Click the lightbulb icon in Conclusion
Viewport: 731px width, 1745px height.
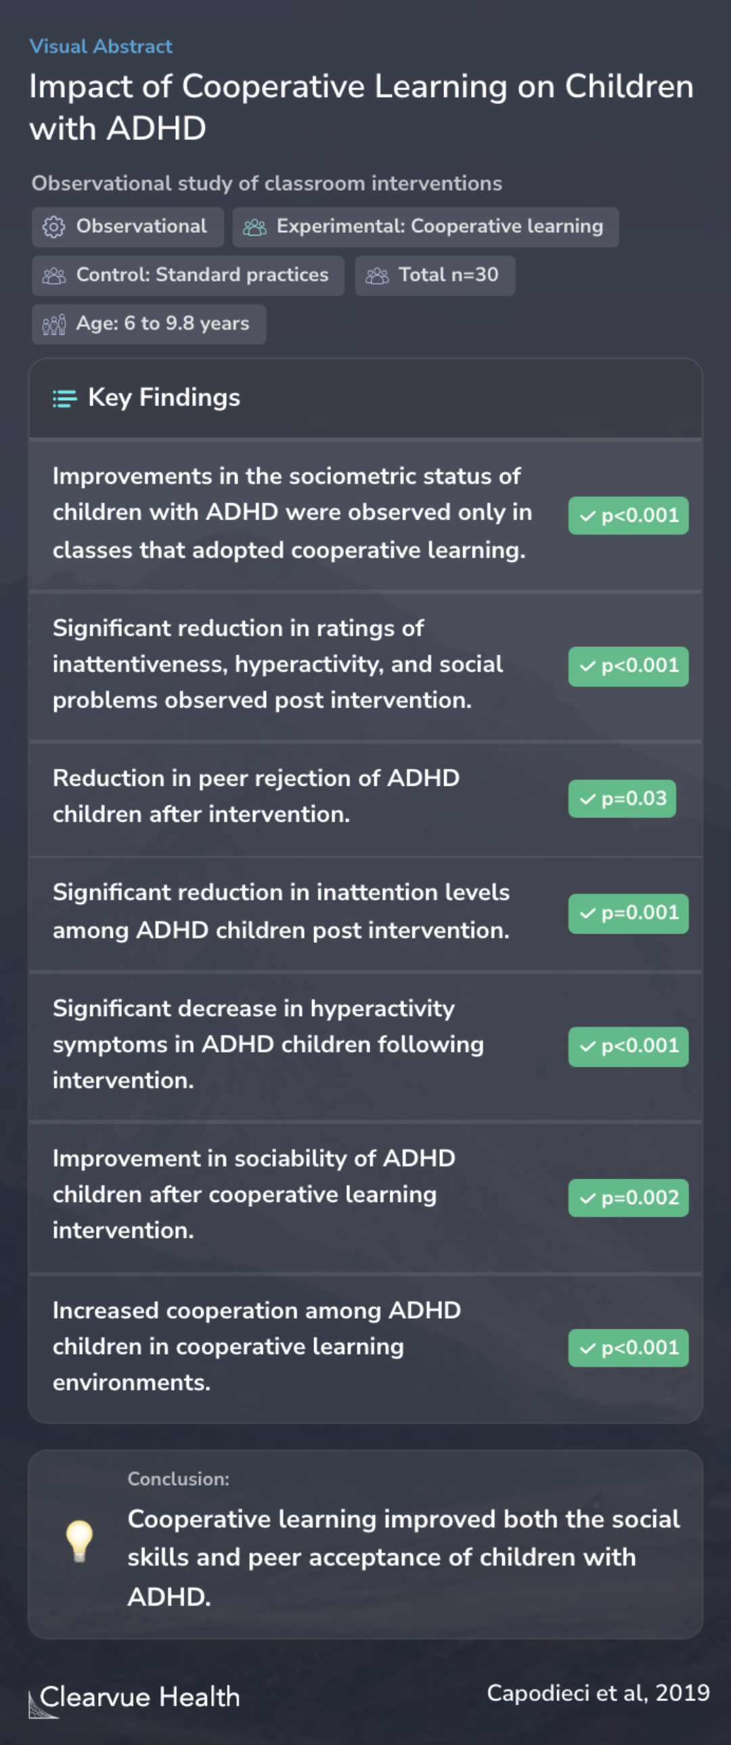[79, 1541]
